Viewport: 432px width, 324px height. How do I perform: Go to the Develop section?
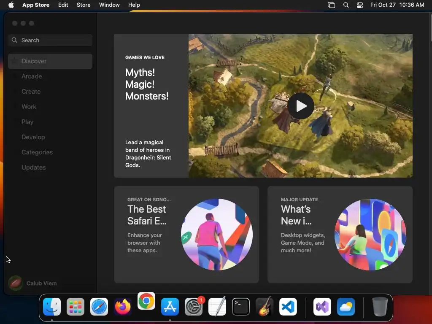50,137
